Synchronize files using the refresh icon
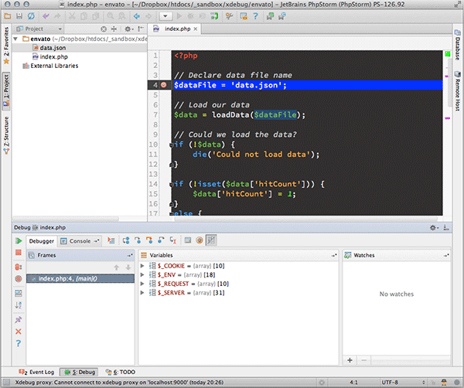This screenshot has height=388, width=464. [31, 16]
